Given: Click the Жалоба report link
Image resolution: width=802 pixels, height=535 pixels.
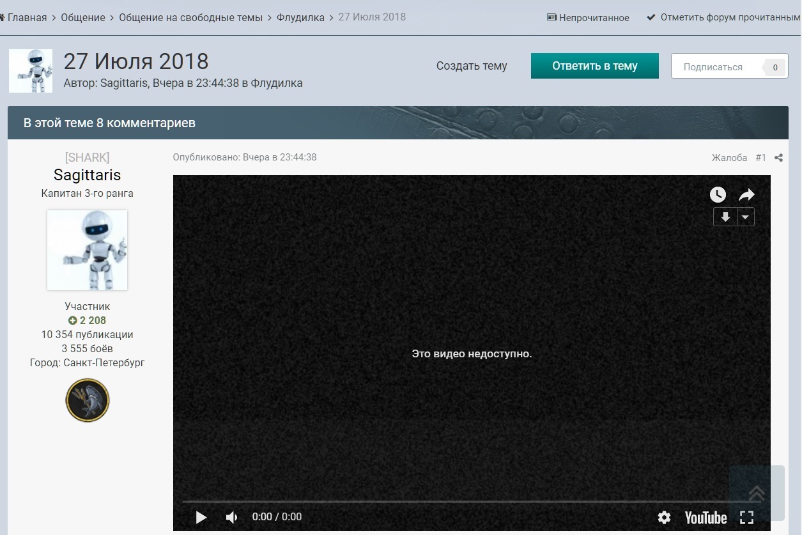Looking at the screenshot, I should [729, 158].
